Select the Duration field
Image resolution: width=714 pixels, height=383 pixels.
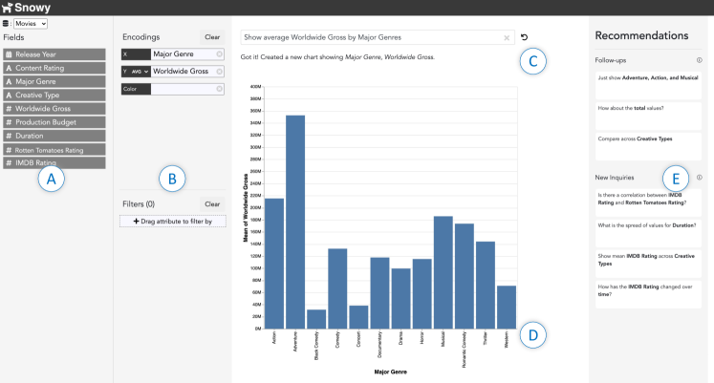click(x=54, y=136)
